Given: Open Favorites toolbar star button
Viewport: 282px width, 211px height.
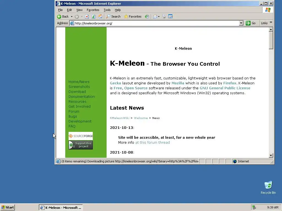Looking at the screenshot, I should click(133, 16).
